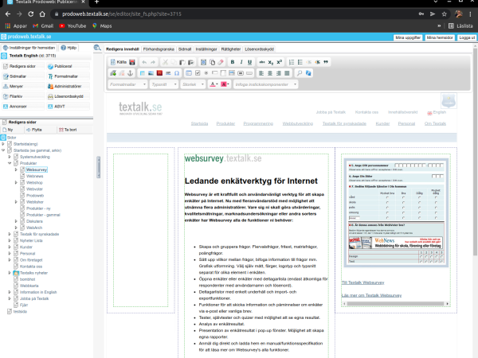The image size is (478, 358).
Task: Click the align left icon
Action: point(261,73)
